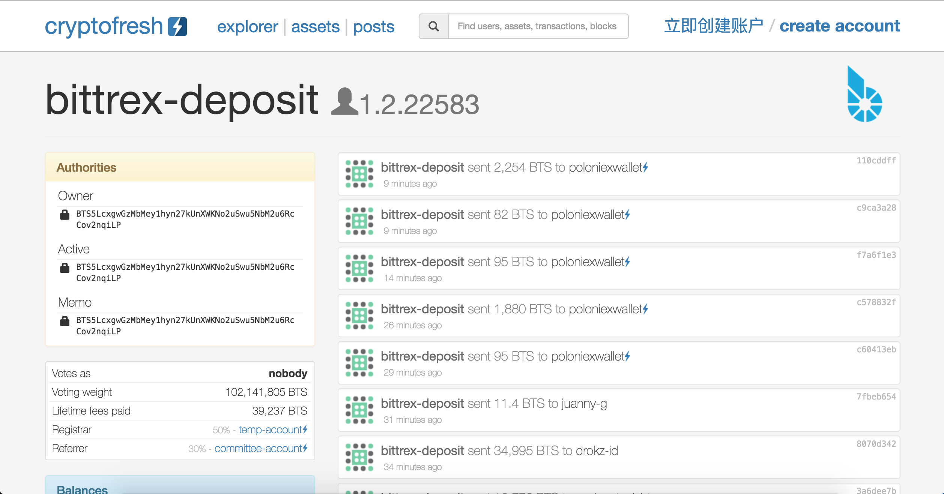Click poloniexwallet in the 82 BTS transfer
This screenshot has width=944, height=494.
[x=588, y=215]
